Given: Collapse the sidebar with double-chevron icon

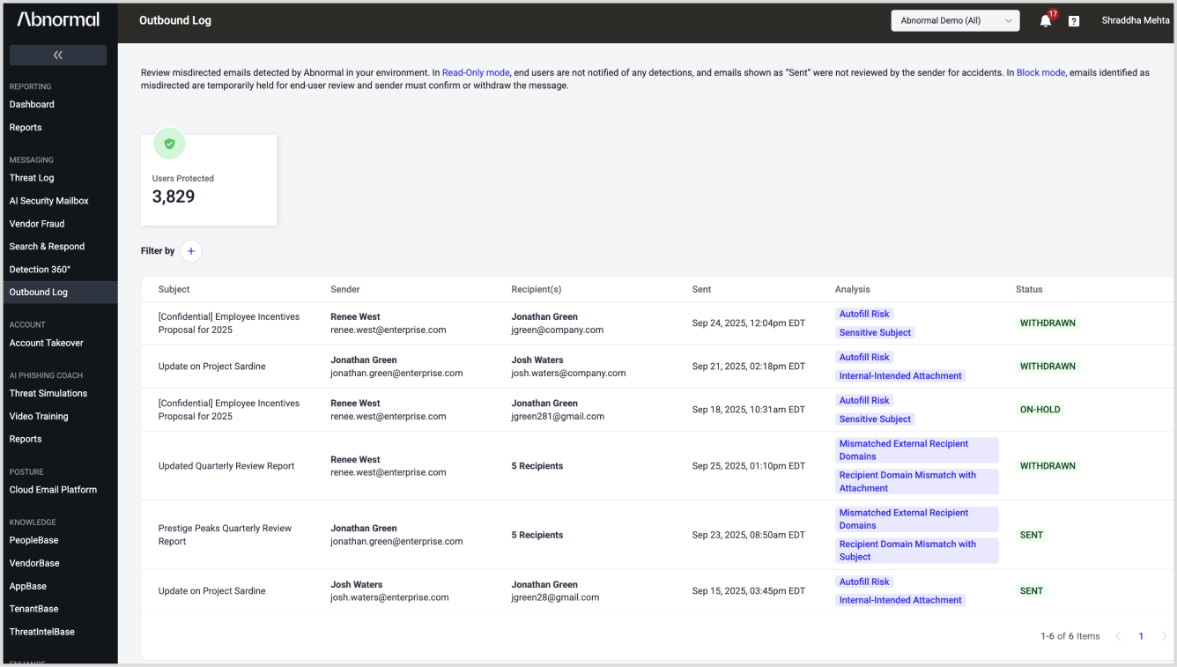Looking at the screenshot, I should (x=58, y=55).
